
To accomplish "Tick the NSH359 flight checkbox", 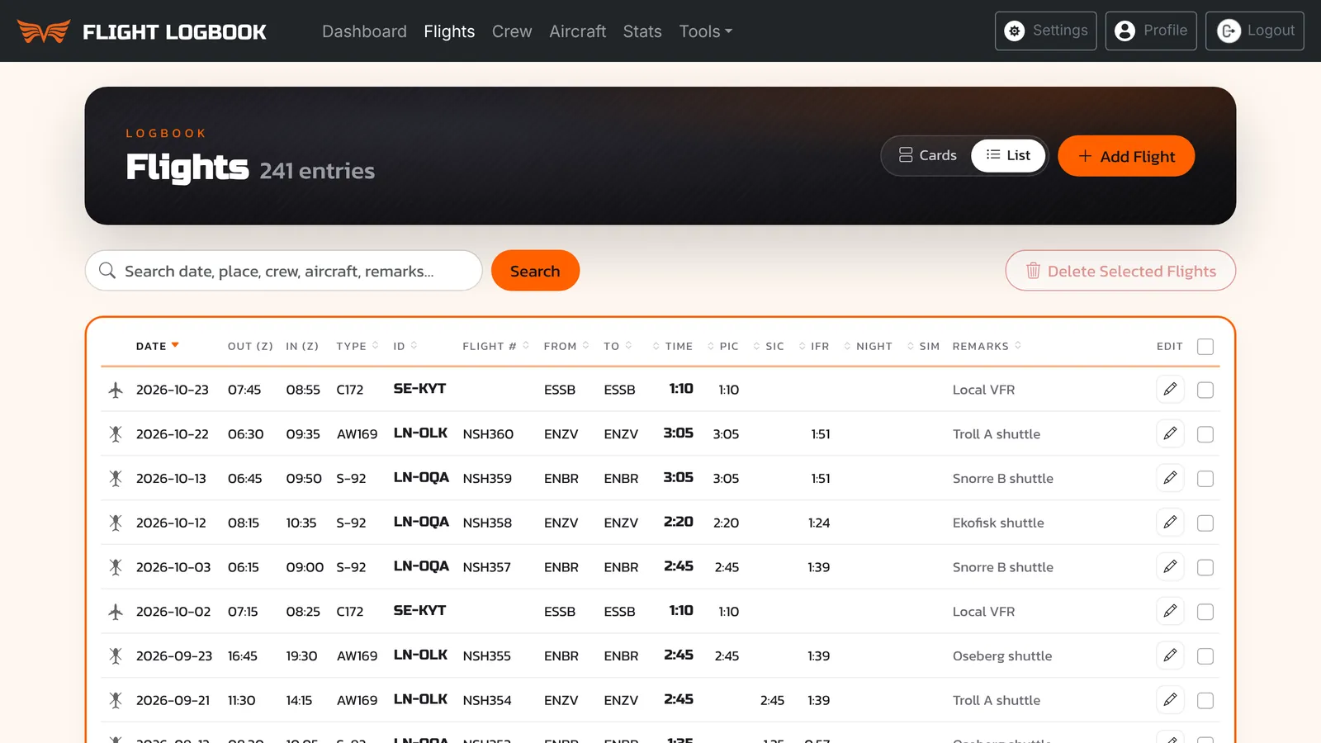I will [x=1205, y=479].
